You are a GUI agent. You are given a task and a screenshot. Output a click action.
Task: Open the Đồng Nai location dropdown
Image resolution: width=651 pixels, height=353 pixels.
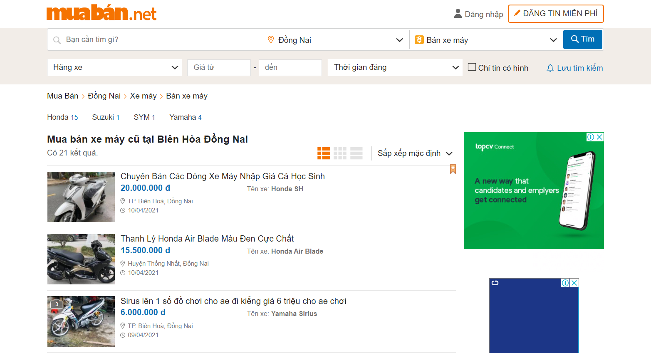(335, 40)
